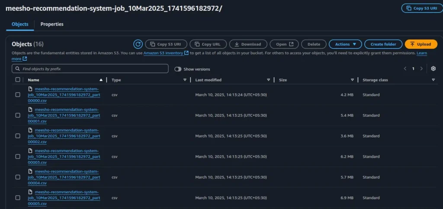443x209 pixels.
Task: Click file icon of part 00000.csv
Action: click(x=30, y=89)
